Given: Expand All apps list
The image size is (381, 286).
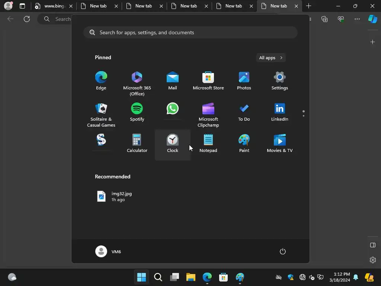Looking at the screenshot, I should click(x=271, y=58).
